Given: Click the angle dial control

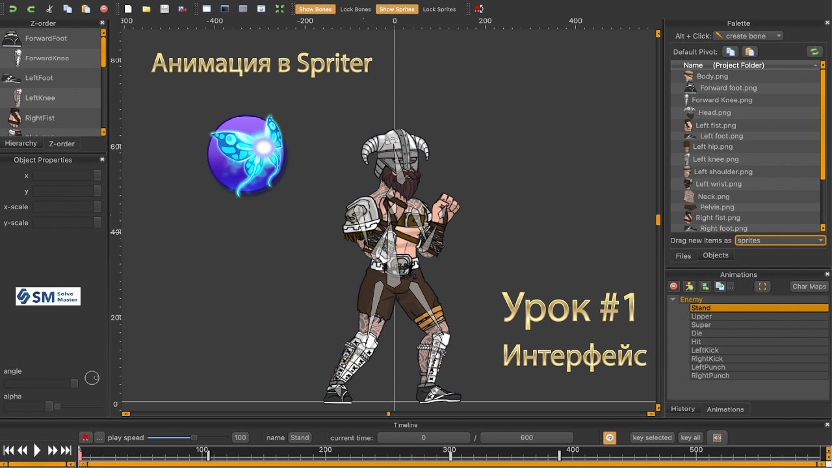Looking at the screenshot, I should coord(92,378).
